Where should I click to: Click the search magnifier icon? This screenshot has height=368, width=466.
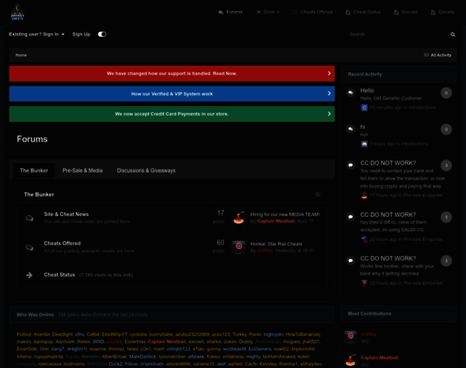tap(453, 34)
